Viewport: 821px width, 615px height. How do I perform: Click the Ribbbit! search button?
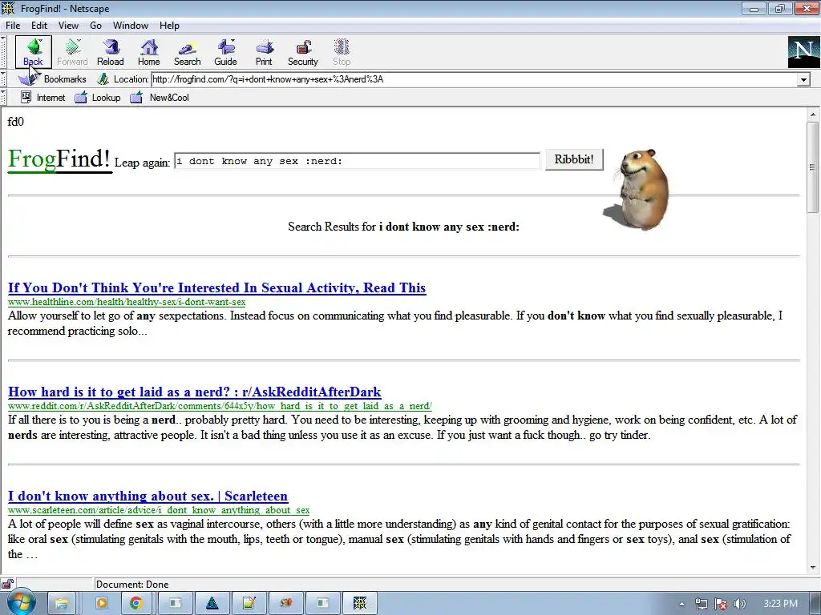(574, 159)
